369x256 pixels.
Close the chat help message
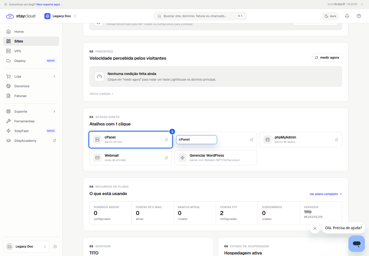315,228
